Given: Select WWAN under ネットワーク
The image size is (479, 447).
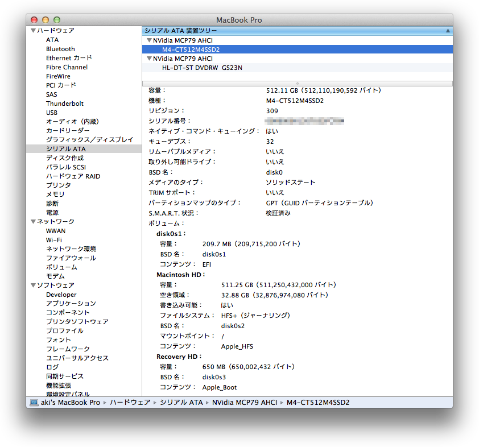Looking at the screenshot, I should [x=56, y=231].
